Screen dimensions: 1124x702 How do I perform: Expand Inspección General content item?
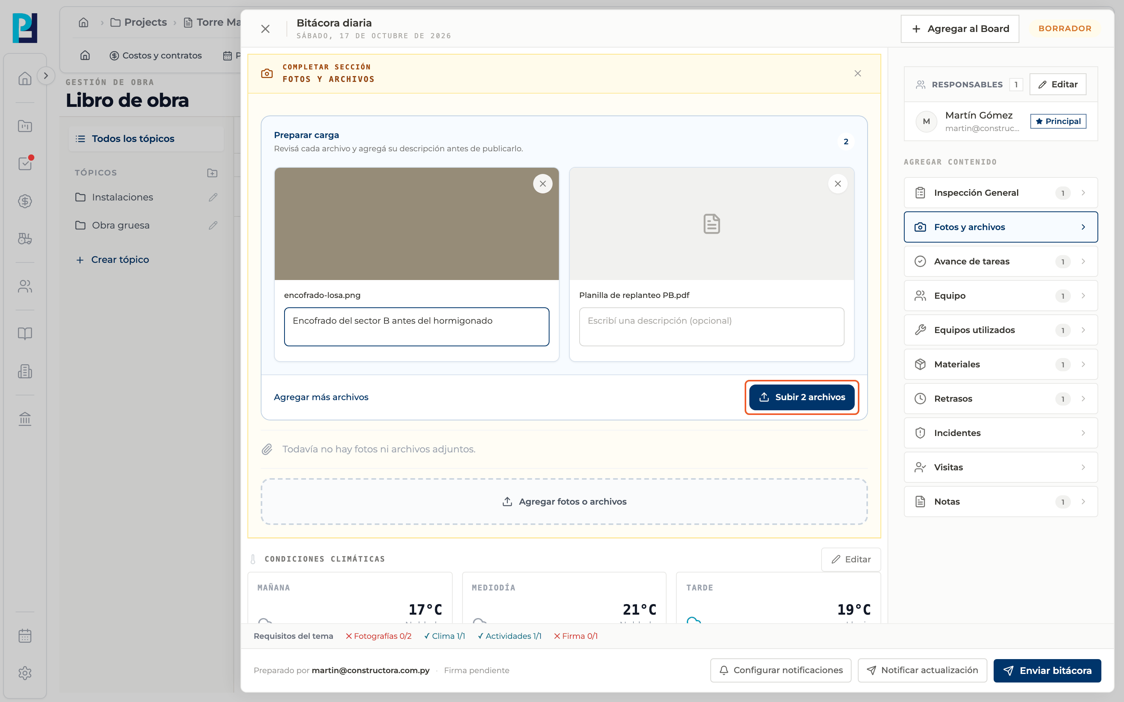click(x=1000, y=193)
